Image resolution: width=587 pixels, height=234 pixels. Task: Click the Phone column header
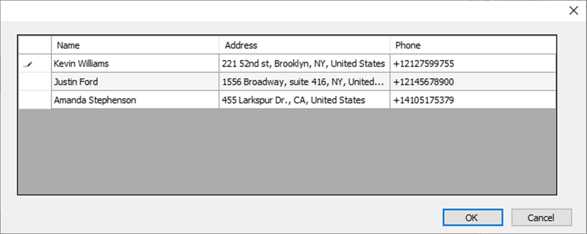point(473,45)
